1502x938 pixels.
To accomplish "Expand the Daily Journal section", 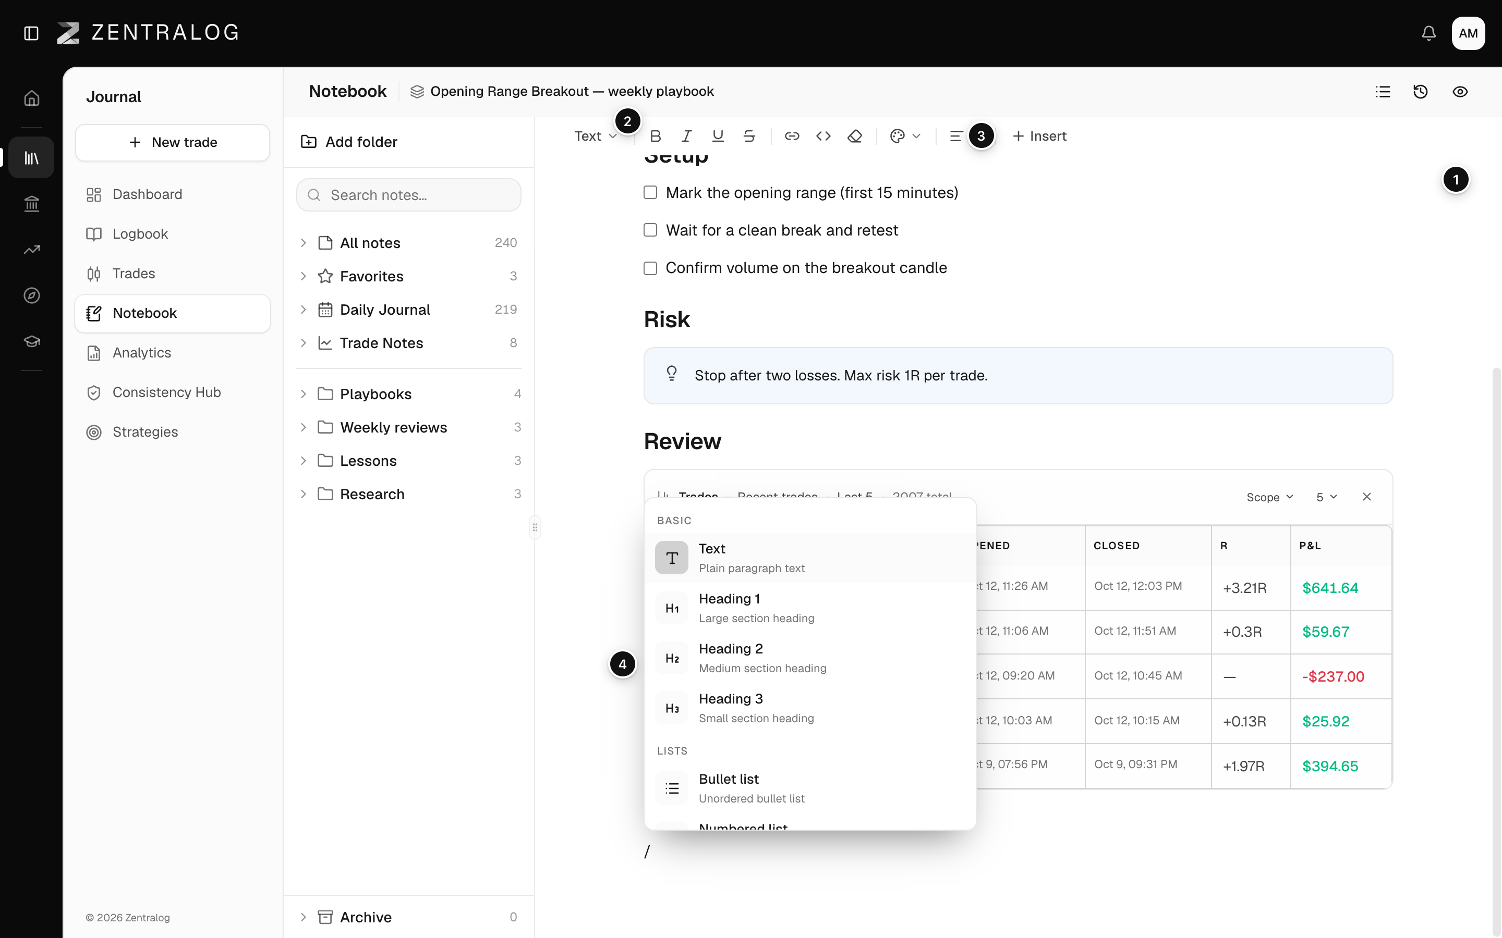I will click(303, 310).
